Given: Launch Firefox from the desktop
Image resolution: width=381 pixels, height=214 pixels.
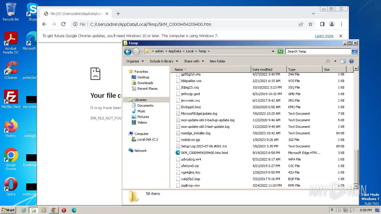Looking at the screenshot, I should point(11,128).
